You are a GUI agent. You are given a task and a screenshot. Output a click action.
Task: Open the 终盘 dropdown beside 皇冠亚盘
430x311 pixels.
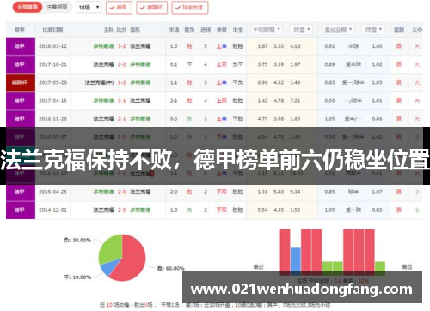coord(373,29)
